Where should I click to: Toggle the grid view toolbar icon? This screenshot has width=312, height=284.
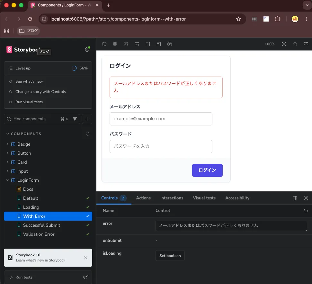[115, 44]
